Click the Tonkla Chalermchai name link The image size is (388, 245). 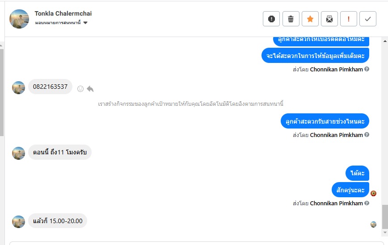pos(63,14)
